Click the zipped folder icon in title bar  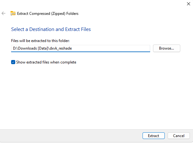pyautogui.click(x=13, y=13)
